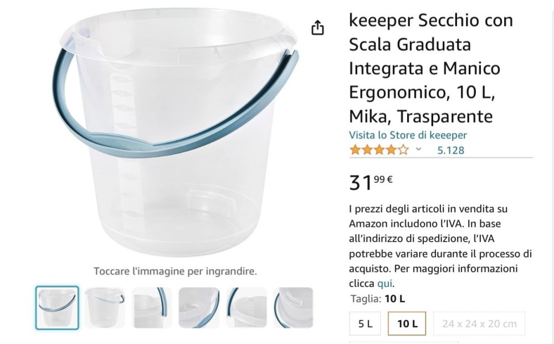The image size is (554, 344).
Task: View the fourth product thumbnail
Action: (x=199, y=307)
